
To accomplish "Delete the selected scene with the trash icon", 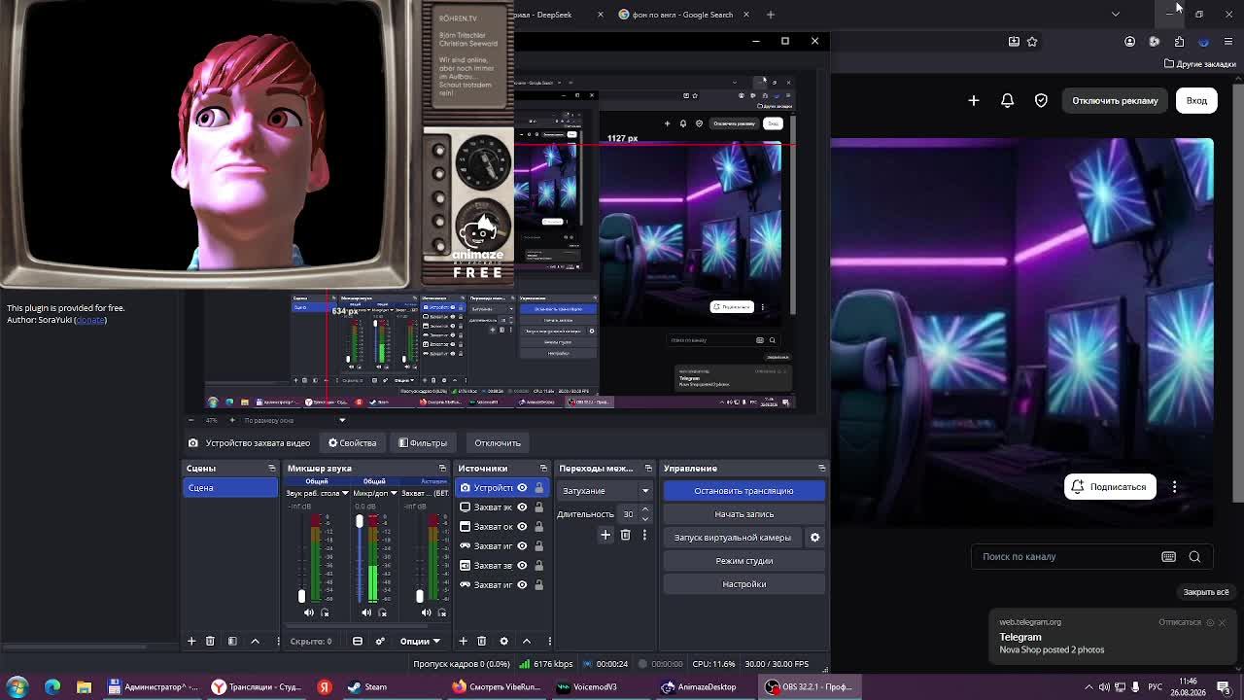I will [x=210, y=641].
